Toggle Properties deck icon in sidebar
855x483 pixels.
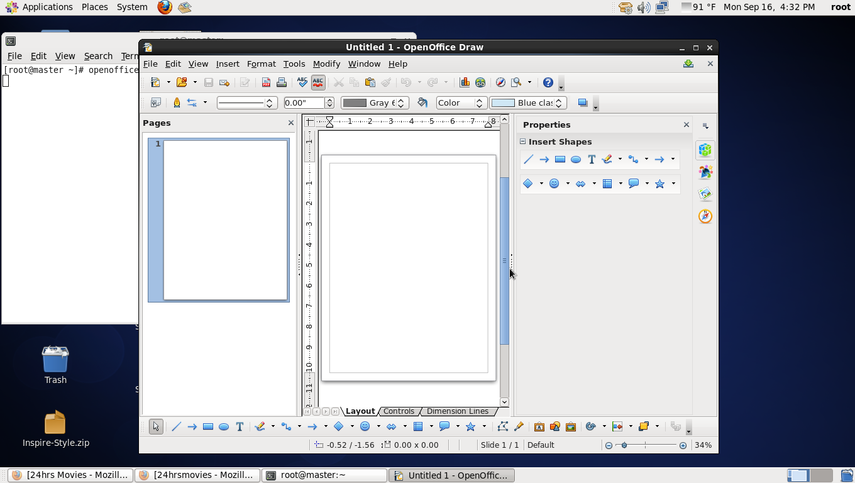[x=705, y=150]
